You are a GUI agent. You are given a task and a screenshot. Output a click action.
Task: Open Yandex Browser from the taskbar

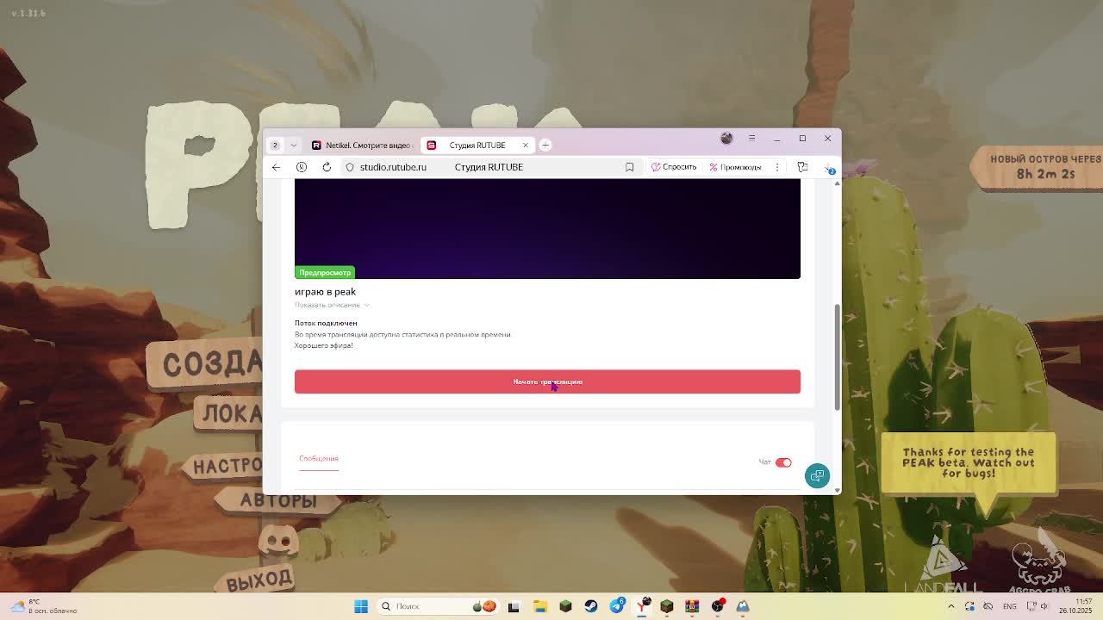(642, 606)
